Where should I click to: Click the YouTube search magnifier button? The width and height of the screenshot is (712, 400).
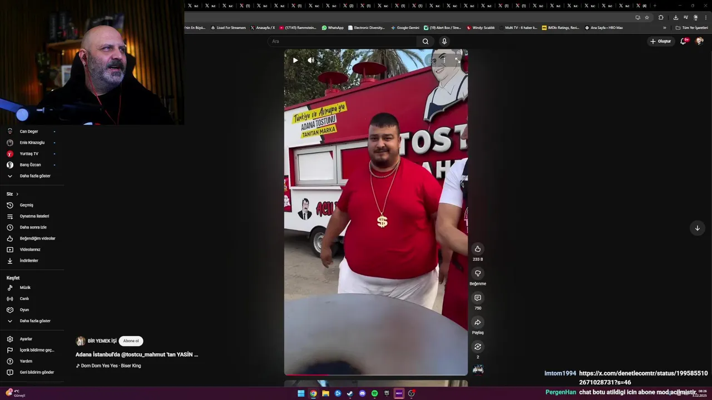tap(426, 41)
